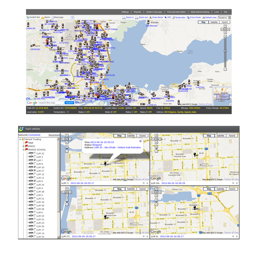Click minus zoom button on top map
The image size is (254, 254).
pos(225,69)
